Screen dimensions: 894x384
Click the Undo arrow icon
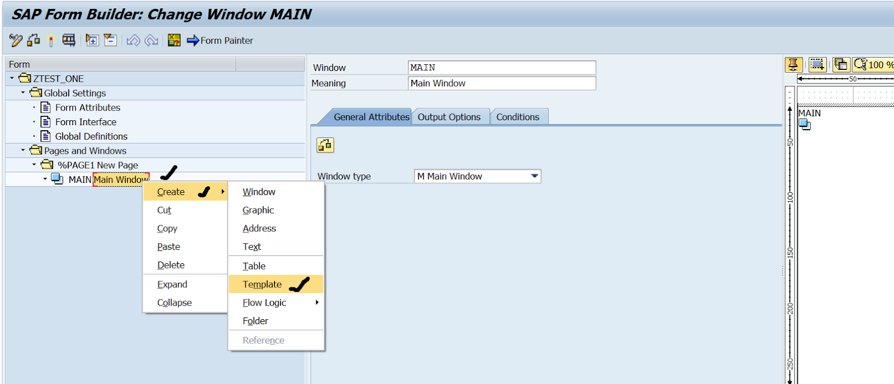coord(133,40)
